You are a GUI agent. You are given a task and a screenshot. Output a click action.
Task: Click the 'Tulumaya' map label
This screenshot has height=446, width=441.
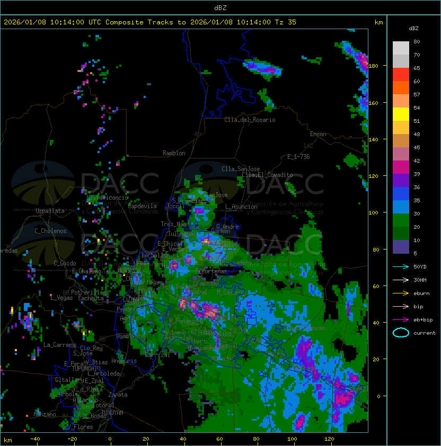(x=181, y=234)
